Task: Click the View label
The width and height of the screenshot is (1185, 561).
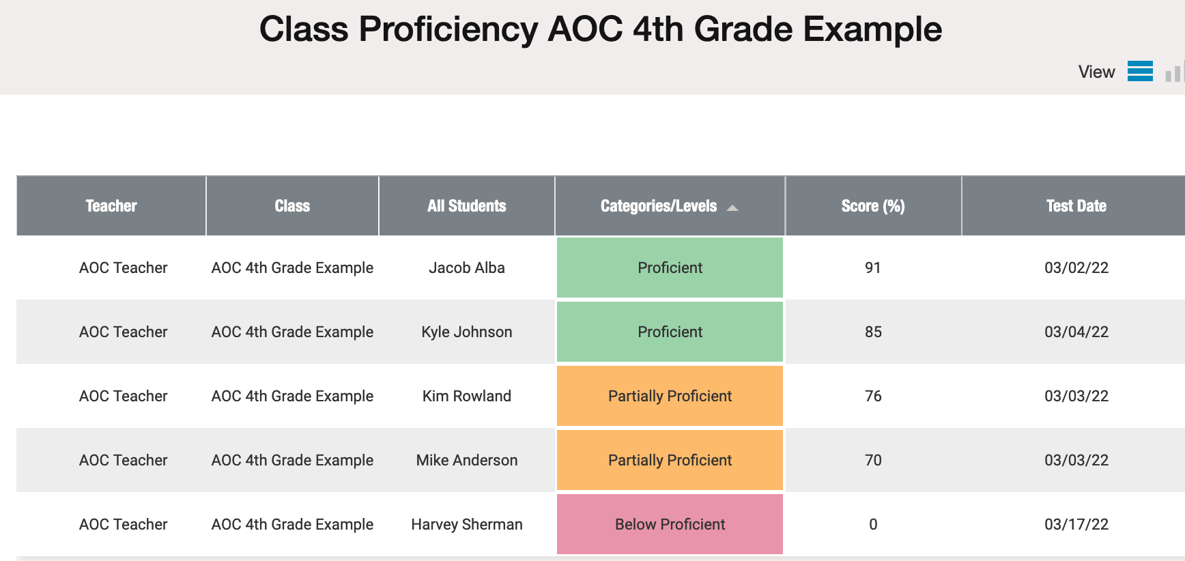Action: [1096, 72]
